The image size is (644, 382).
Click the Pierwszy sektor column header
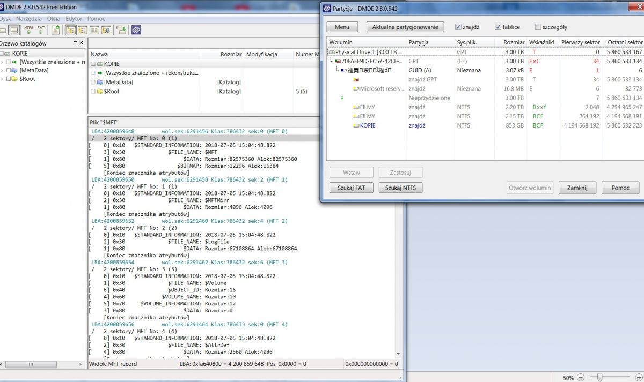pyautogui.click(x=580, y=42)
